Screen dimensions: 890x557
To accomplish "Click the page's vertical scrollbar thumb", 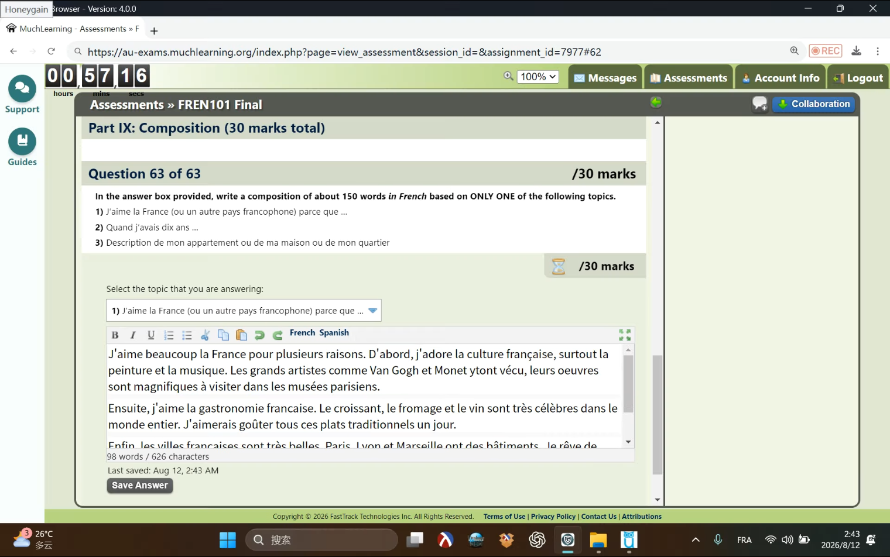I will pos(658,415).
